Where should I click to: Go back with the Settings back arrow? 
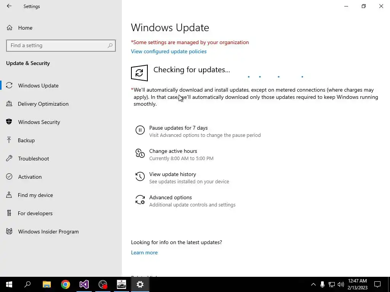9,6
